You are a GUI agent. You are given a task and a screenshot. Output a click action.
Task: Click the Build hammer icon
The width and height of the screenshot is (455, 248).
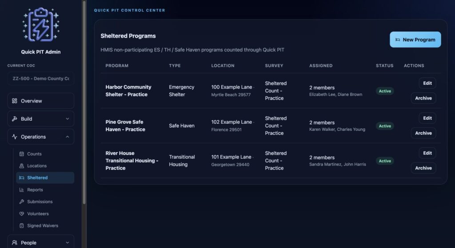click(15, 119)
